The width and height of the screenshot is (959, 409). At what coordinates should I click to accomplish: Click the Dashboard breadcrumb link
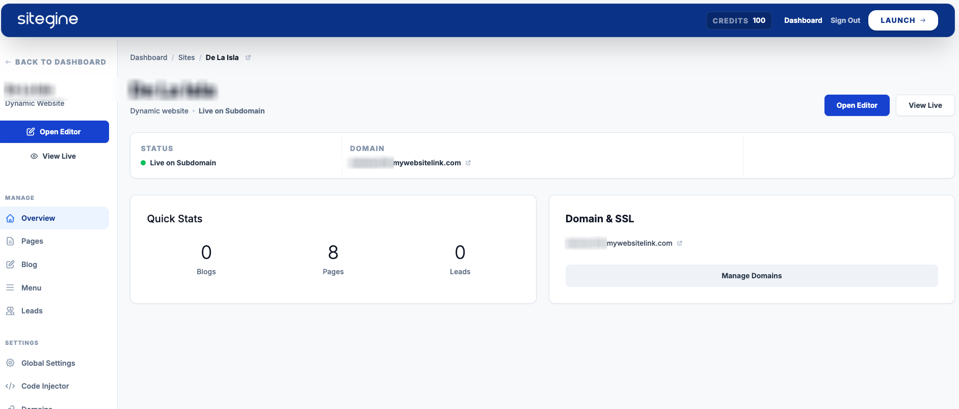click(x=149, y=57)
